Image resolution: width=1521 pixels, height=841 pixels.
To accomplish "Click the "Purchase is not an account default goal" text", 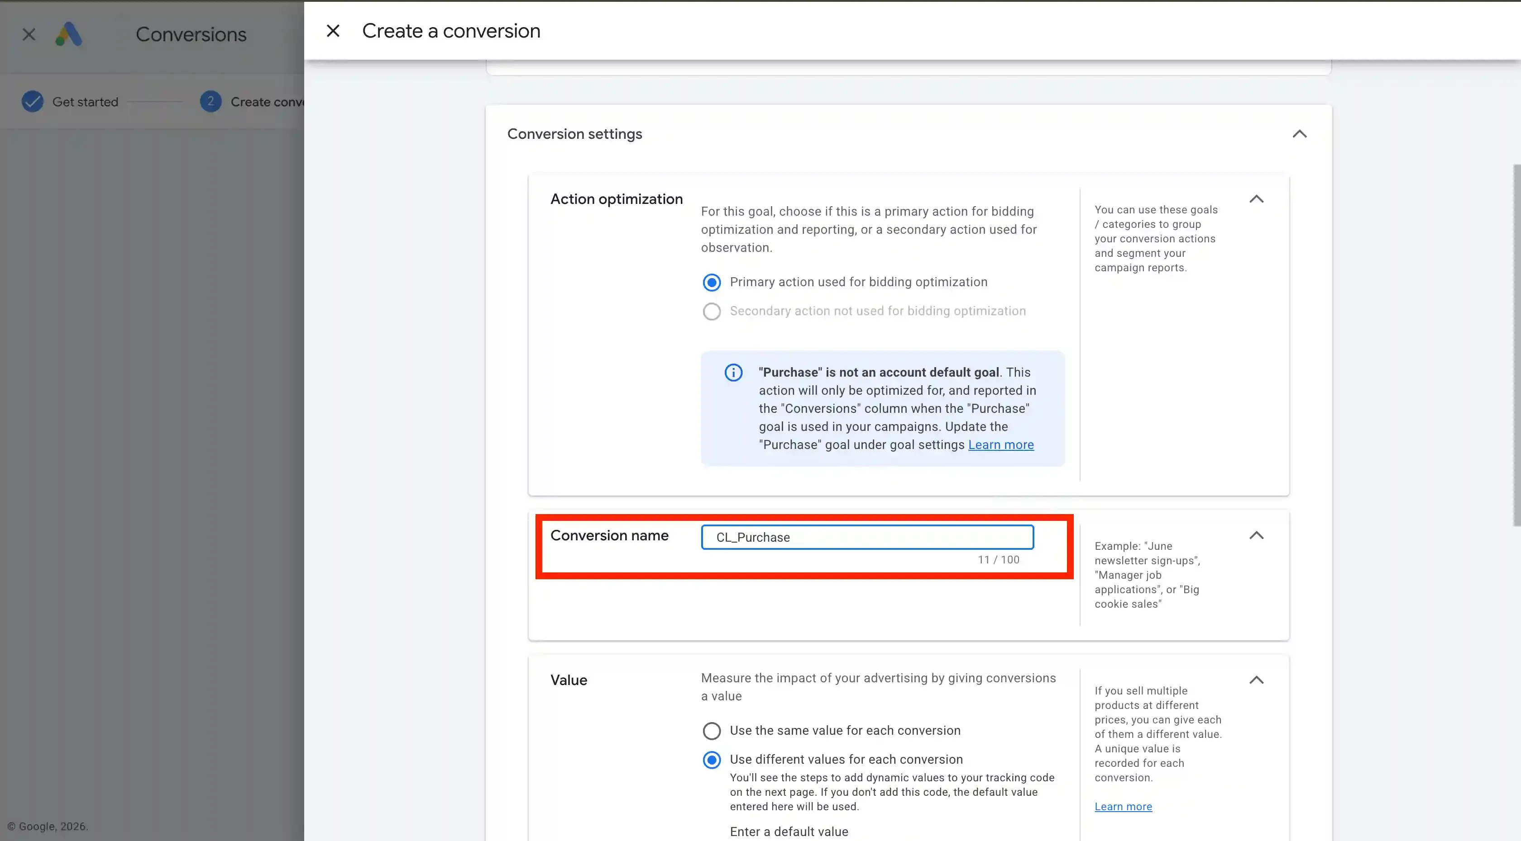I will click(879, 372).
